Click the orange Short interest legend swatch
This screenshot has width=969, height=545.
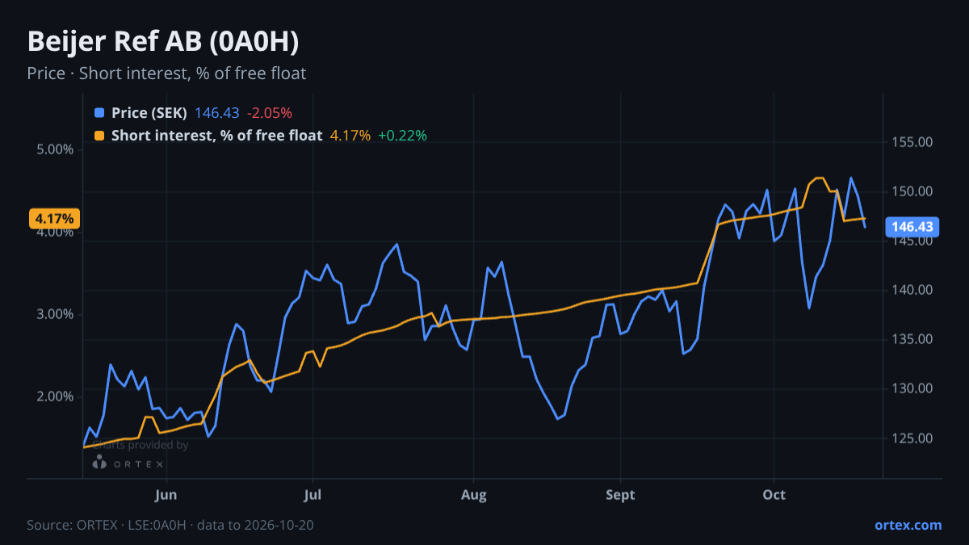click(x=99, y=136)
